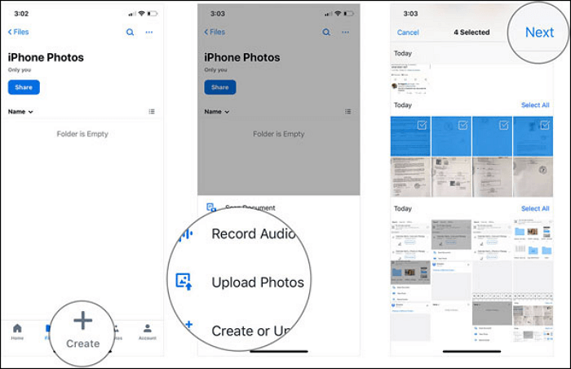Choose Upload Photos from the create menu
Screen dimensions: 571x369
click(x=258, y=282)
